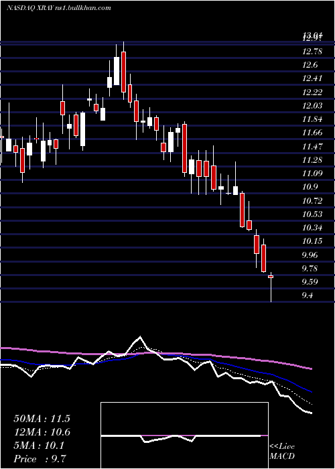Click the Price : 9.7 readout
Image resolution: width=335 pixels, height=469 pixels.
40,459
